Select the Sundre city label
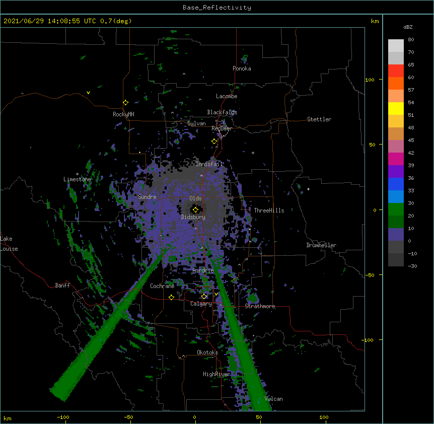This screenshot has height=424, width=434. (x=147, y=197)
